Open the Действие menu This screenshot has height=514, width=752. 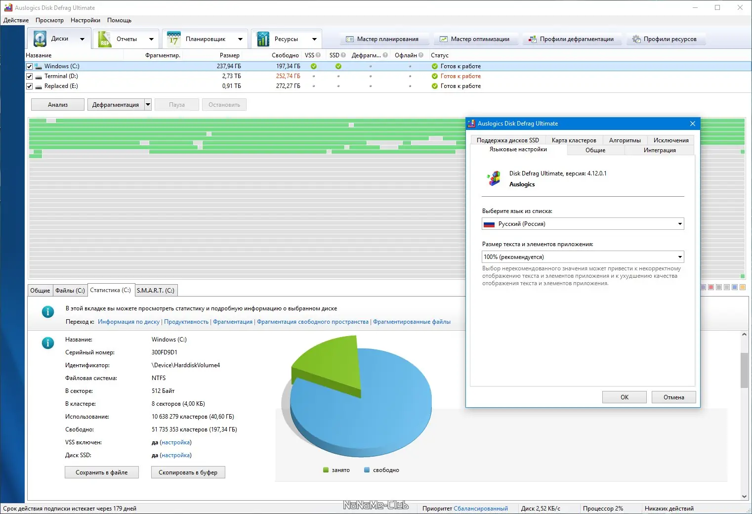(x=16, y=20)
